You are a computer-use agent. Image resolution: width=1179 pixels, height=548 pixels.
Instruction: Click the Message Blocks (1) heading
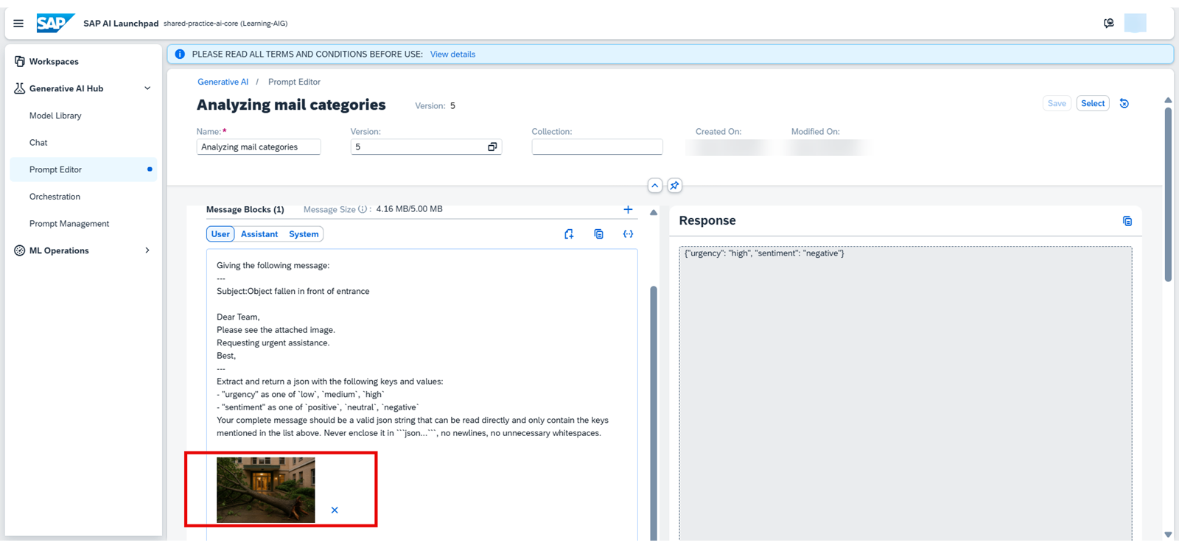click(245, 210)
